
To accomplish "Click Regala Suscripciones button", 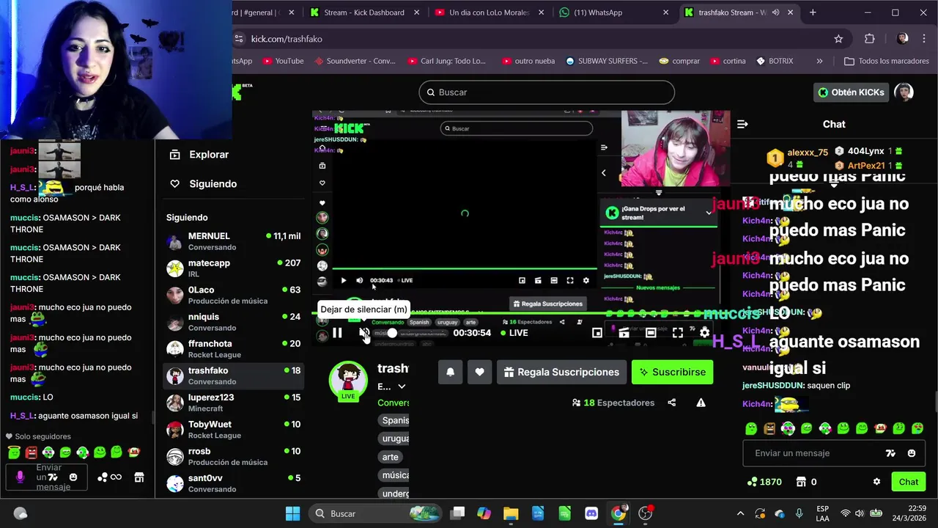I will coord(561,372).
